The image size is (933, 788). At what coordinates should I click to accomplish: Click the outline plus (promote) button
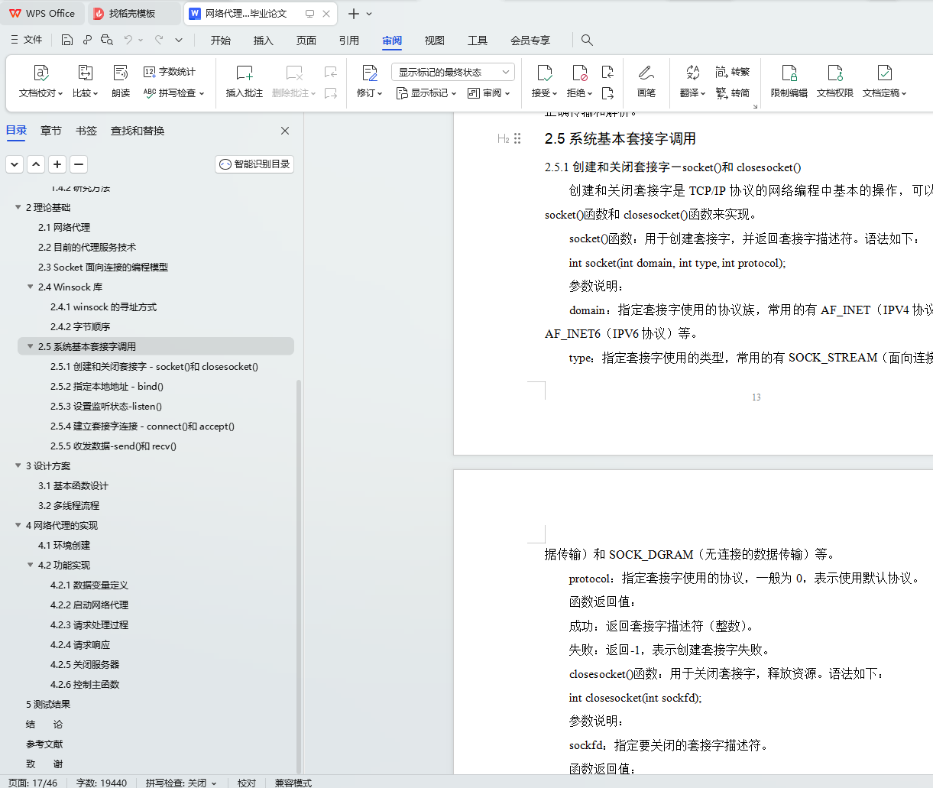pyautogui.click(x=57, y=164)
